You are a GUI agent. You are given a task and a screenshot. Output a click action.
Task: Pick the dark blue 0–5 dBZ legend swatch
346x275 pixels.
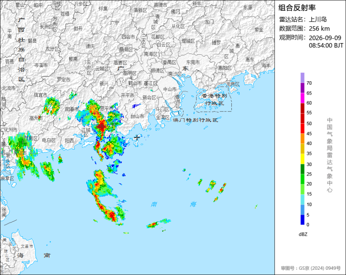point(302,220)
